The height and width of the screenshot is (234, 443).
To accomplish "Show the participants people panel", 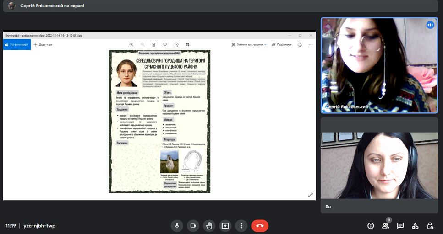I will [x=385, y=226].
